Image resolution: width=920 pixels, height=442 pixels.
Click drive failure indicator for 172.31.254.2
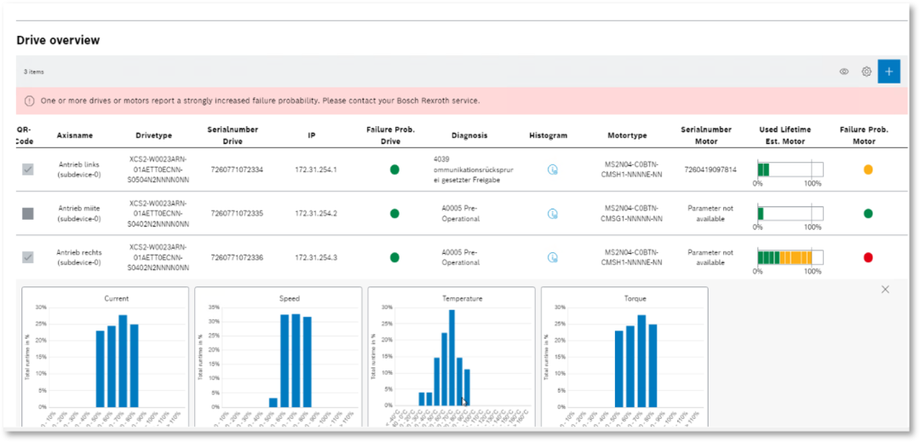[394, 214]
